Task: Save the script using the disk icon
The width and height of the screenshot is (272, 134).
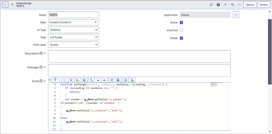Action: (x=126, y=80)
